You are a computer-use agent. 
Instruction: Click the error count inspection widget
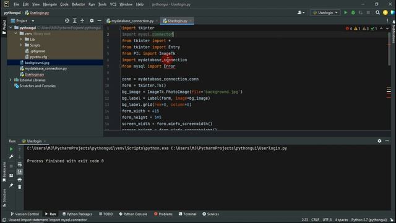point(348,28)
